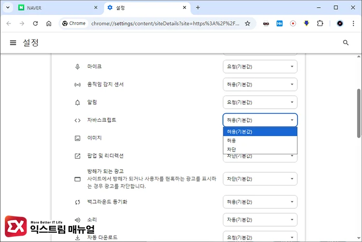
Task: Click the code brackets icon beside 자바스크립트
Action: (78, 120)
